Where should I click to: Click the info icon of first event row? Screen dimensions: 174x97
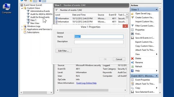(56, 18)
